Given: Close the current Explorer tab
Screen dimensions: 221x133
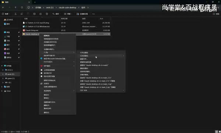Looking at the screenshot, I should [x=29, y=2].
